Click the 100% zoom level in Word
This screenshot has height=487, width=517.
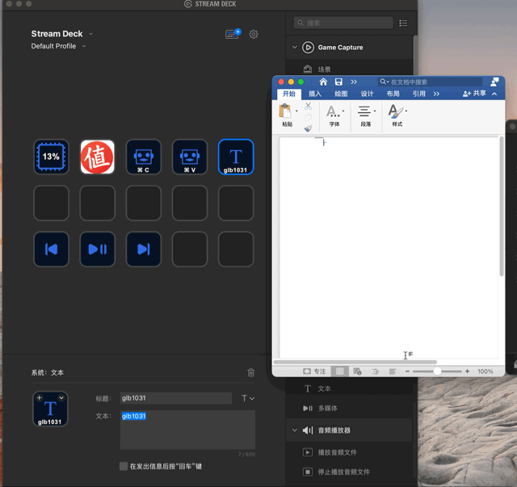coord(485,372)
